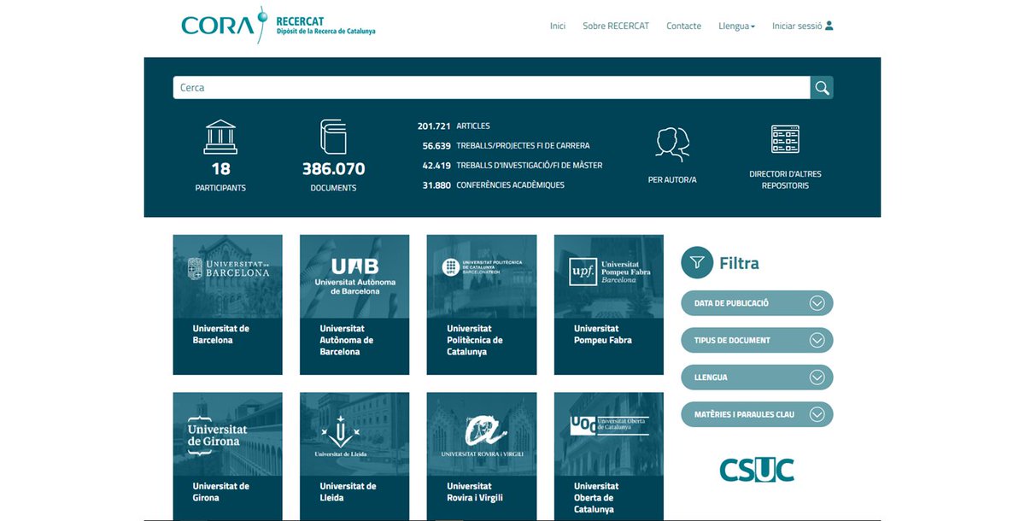The width and height of the screenshot is (1025, 521).
Task: Click the UPC BarcelonaTech logo image
Action: pyautogui.click(x=482, y=276)
